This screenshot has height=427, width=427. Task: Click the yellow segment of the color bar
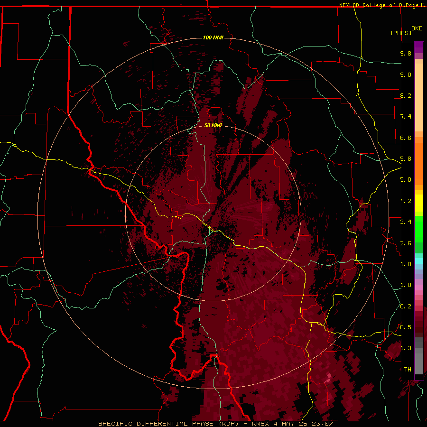click(419, 203)
